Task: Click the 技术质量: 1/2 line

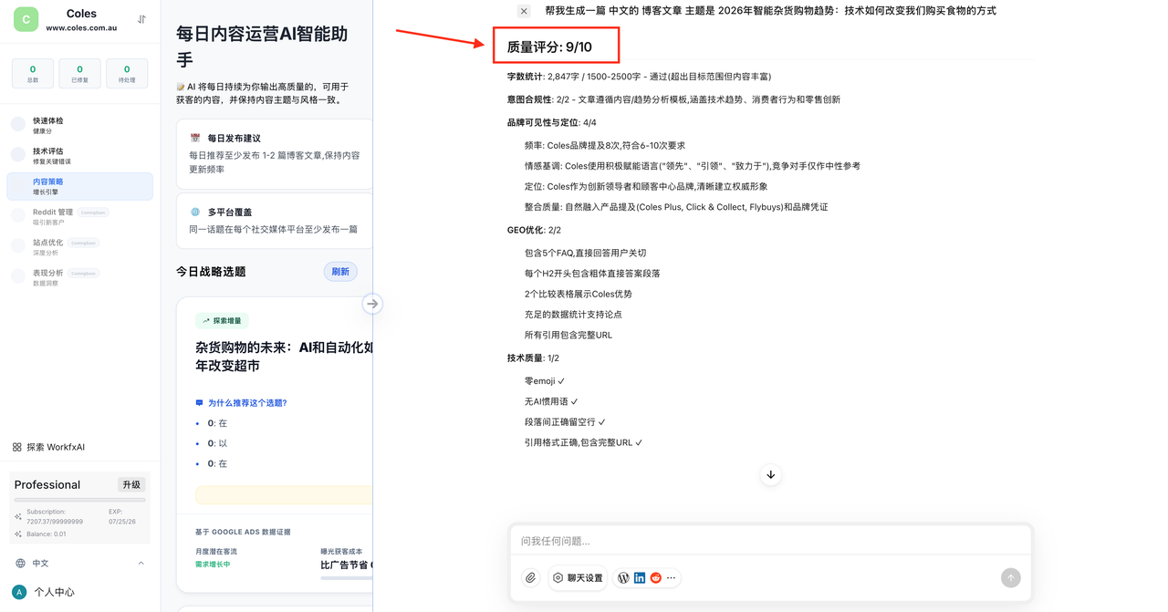Action: (533, 358)
